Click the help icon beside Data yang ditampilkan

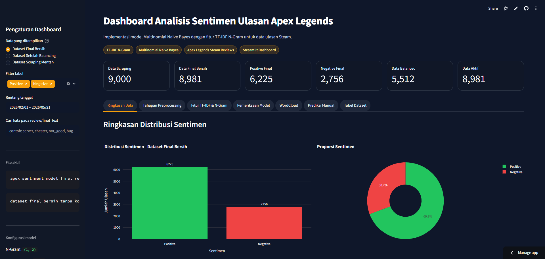click(47, 41)
